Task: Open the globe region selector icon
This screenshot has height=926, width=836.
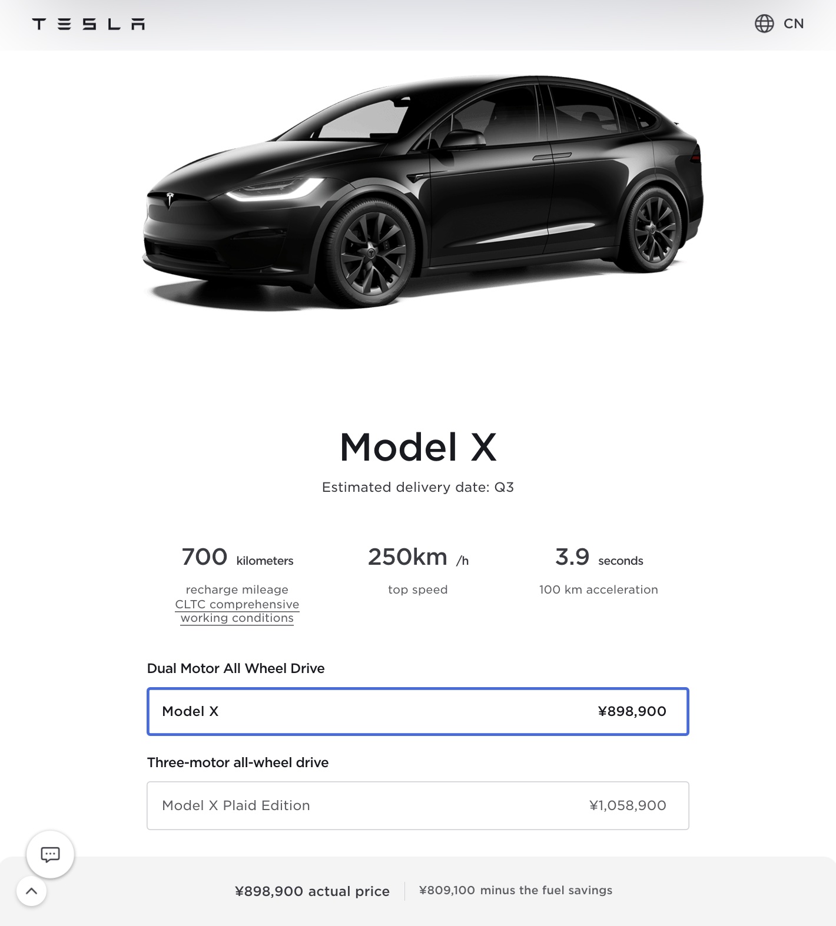Action: pyautogui.click(x=764, y=24)
